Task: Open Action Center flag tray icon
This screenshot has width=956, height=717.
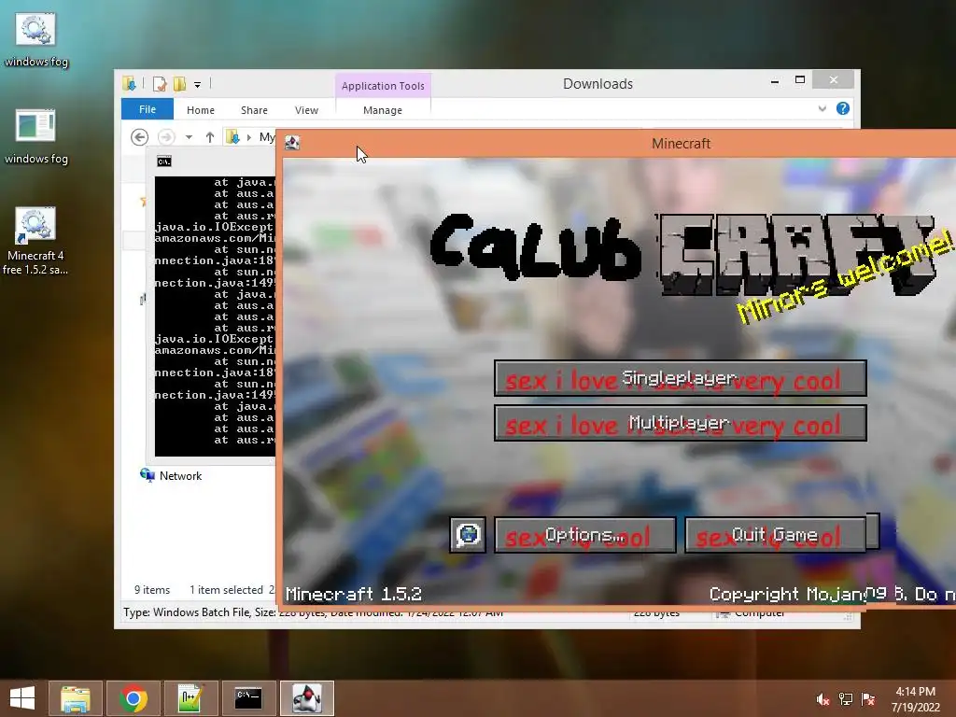Action: (868, 699)
